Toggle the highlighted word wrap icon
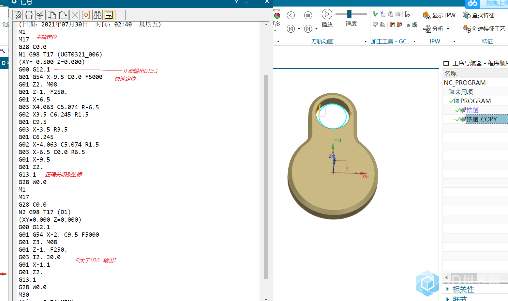 109,15
